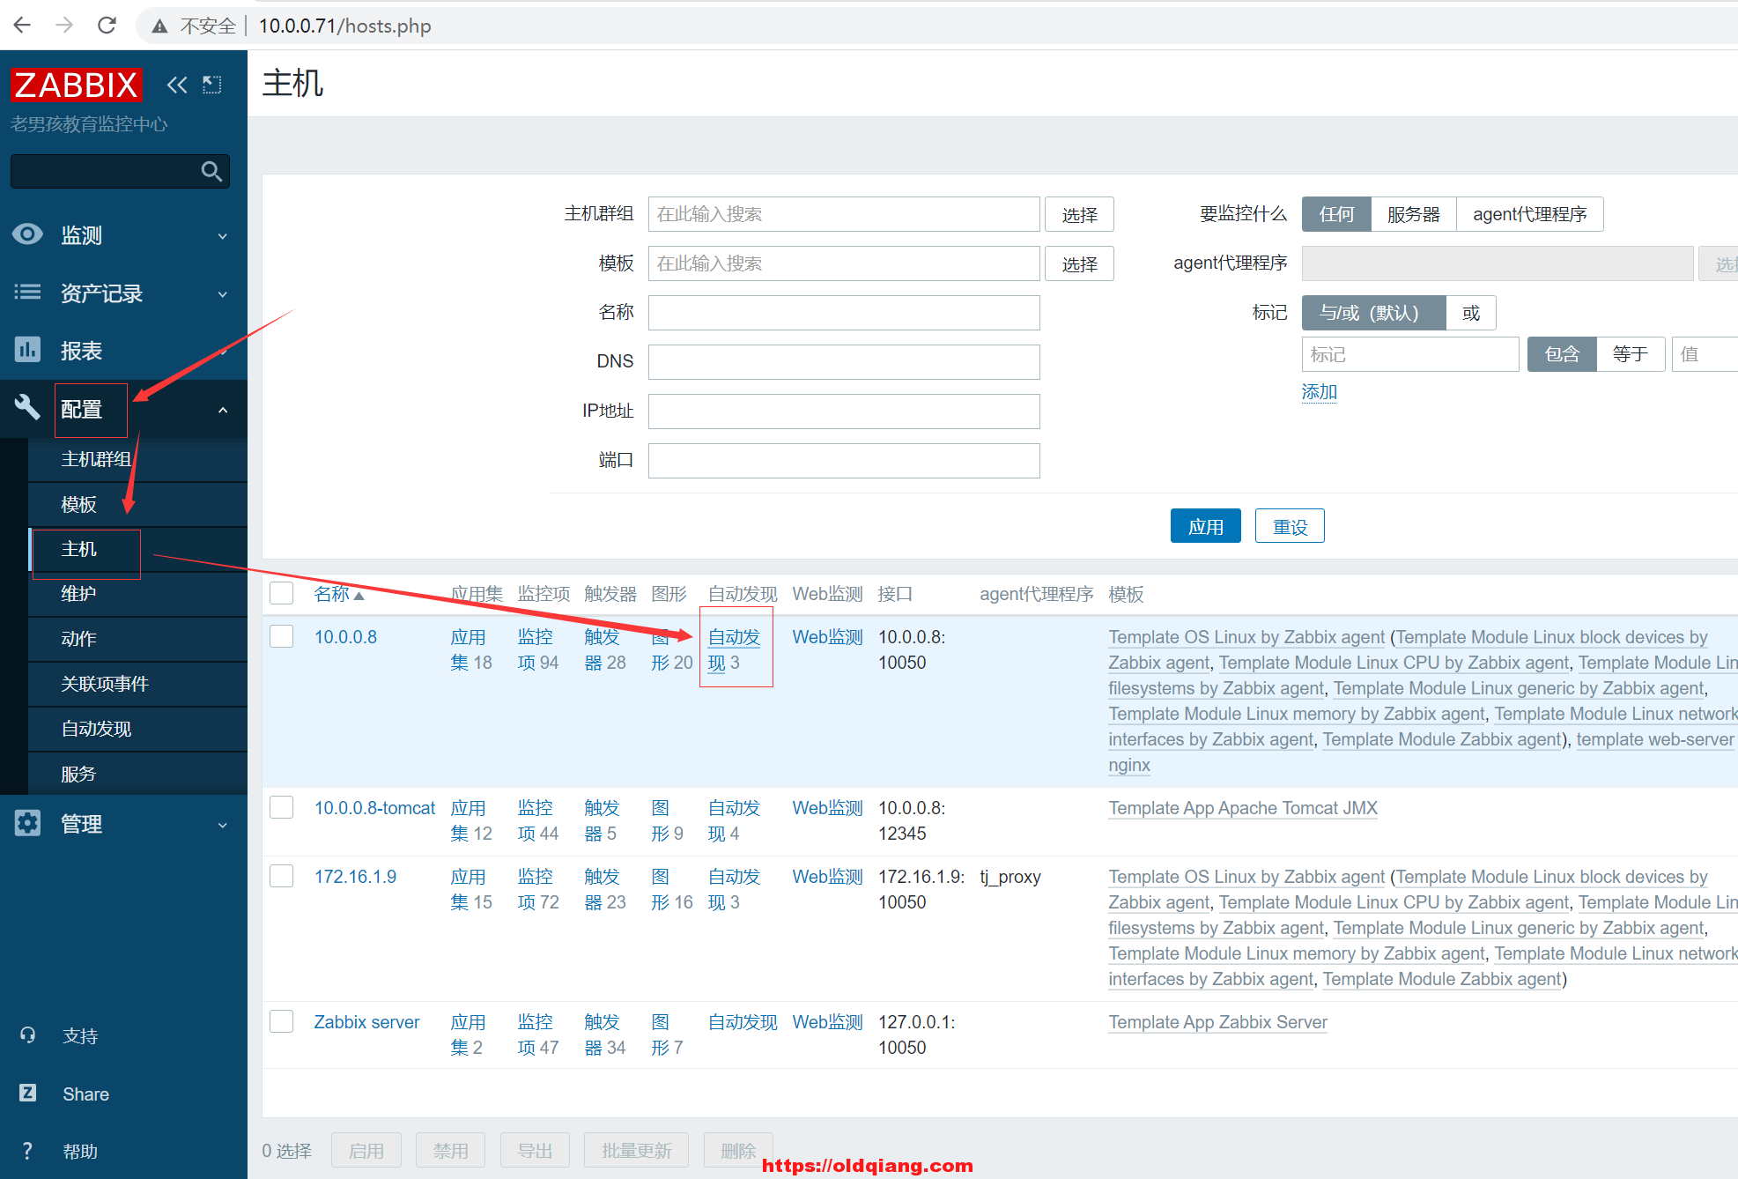Screen dimensions: 1738x1179
Task: Select 服务器 monitoring option
Action: click(x=1413, y=214)
